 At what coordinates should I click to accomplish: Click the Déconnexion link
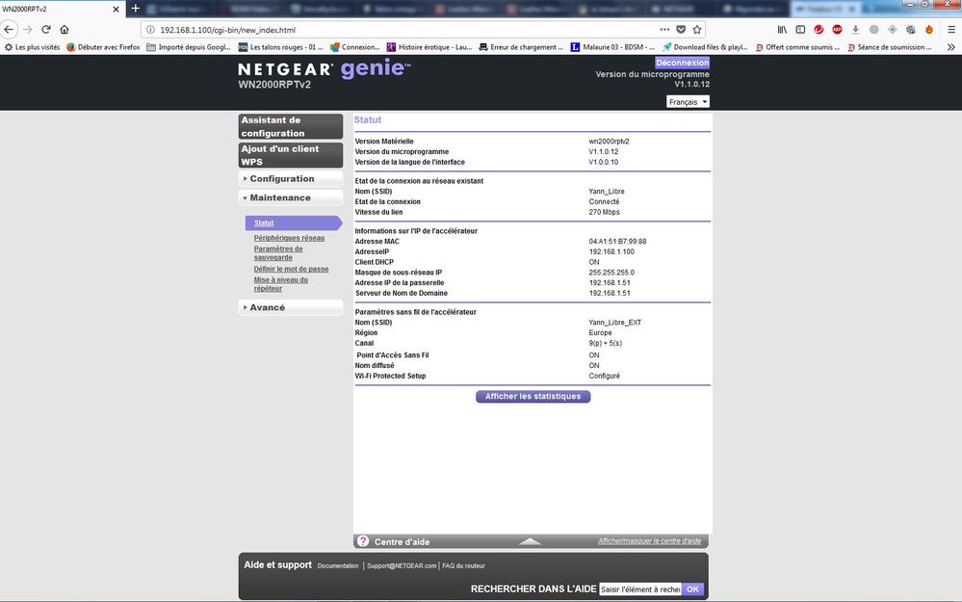point(681,62)
